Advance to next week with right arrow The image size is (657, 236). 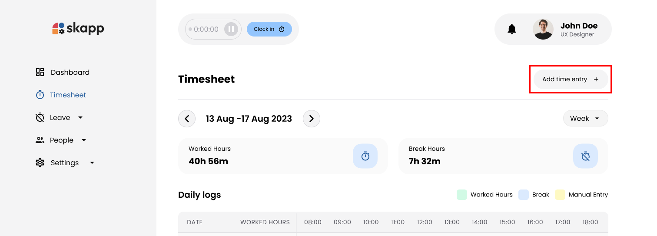click(x=311, y=119)
